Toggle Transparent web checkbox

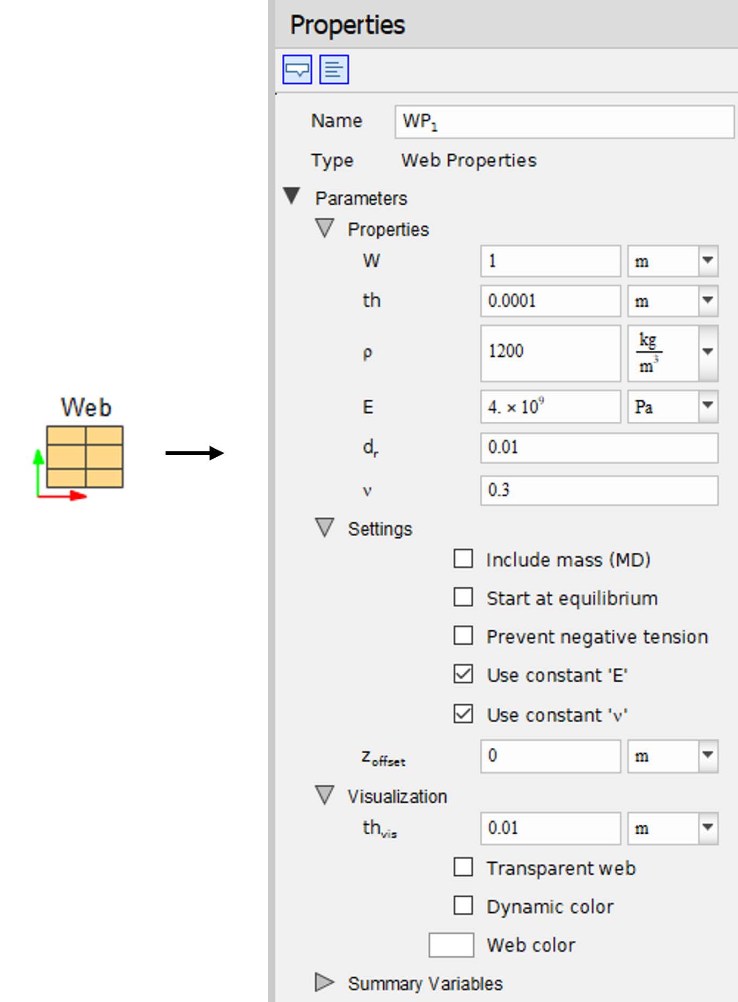point(463,867)
